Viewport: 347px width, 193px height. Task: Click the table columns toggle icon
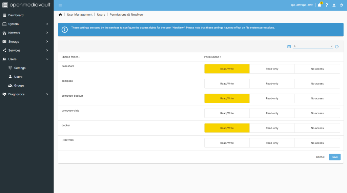pos(289,46)
